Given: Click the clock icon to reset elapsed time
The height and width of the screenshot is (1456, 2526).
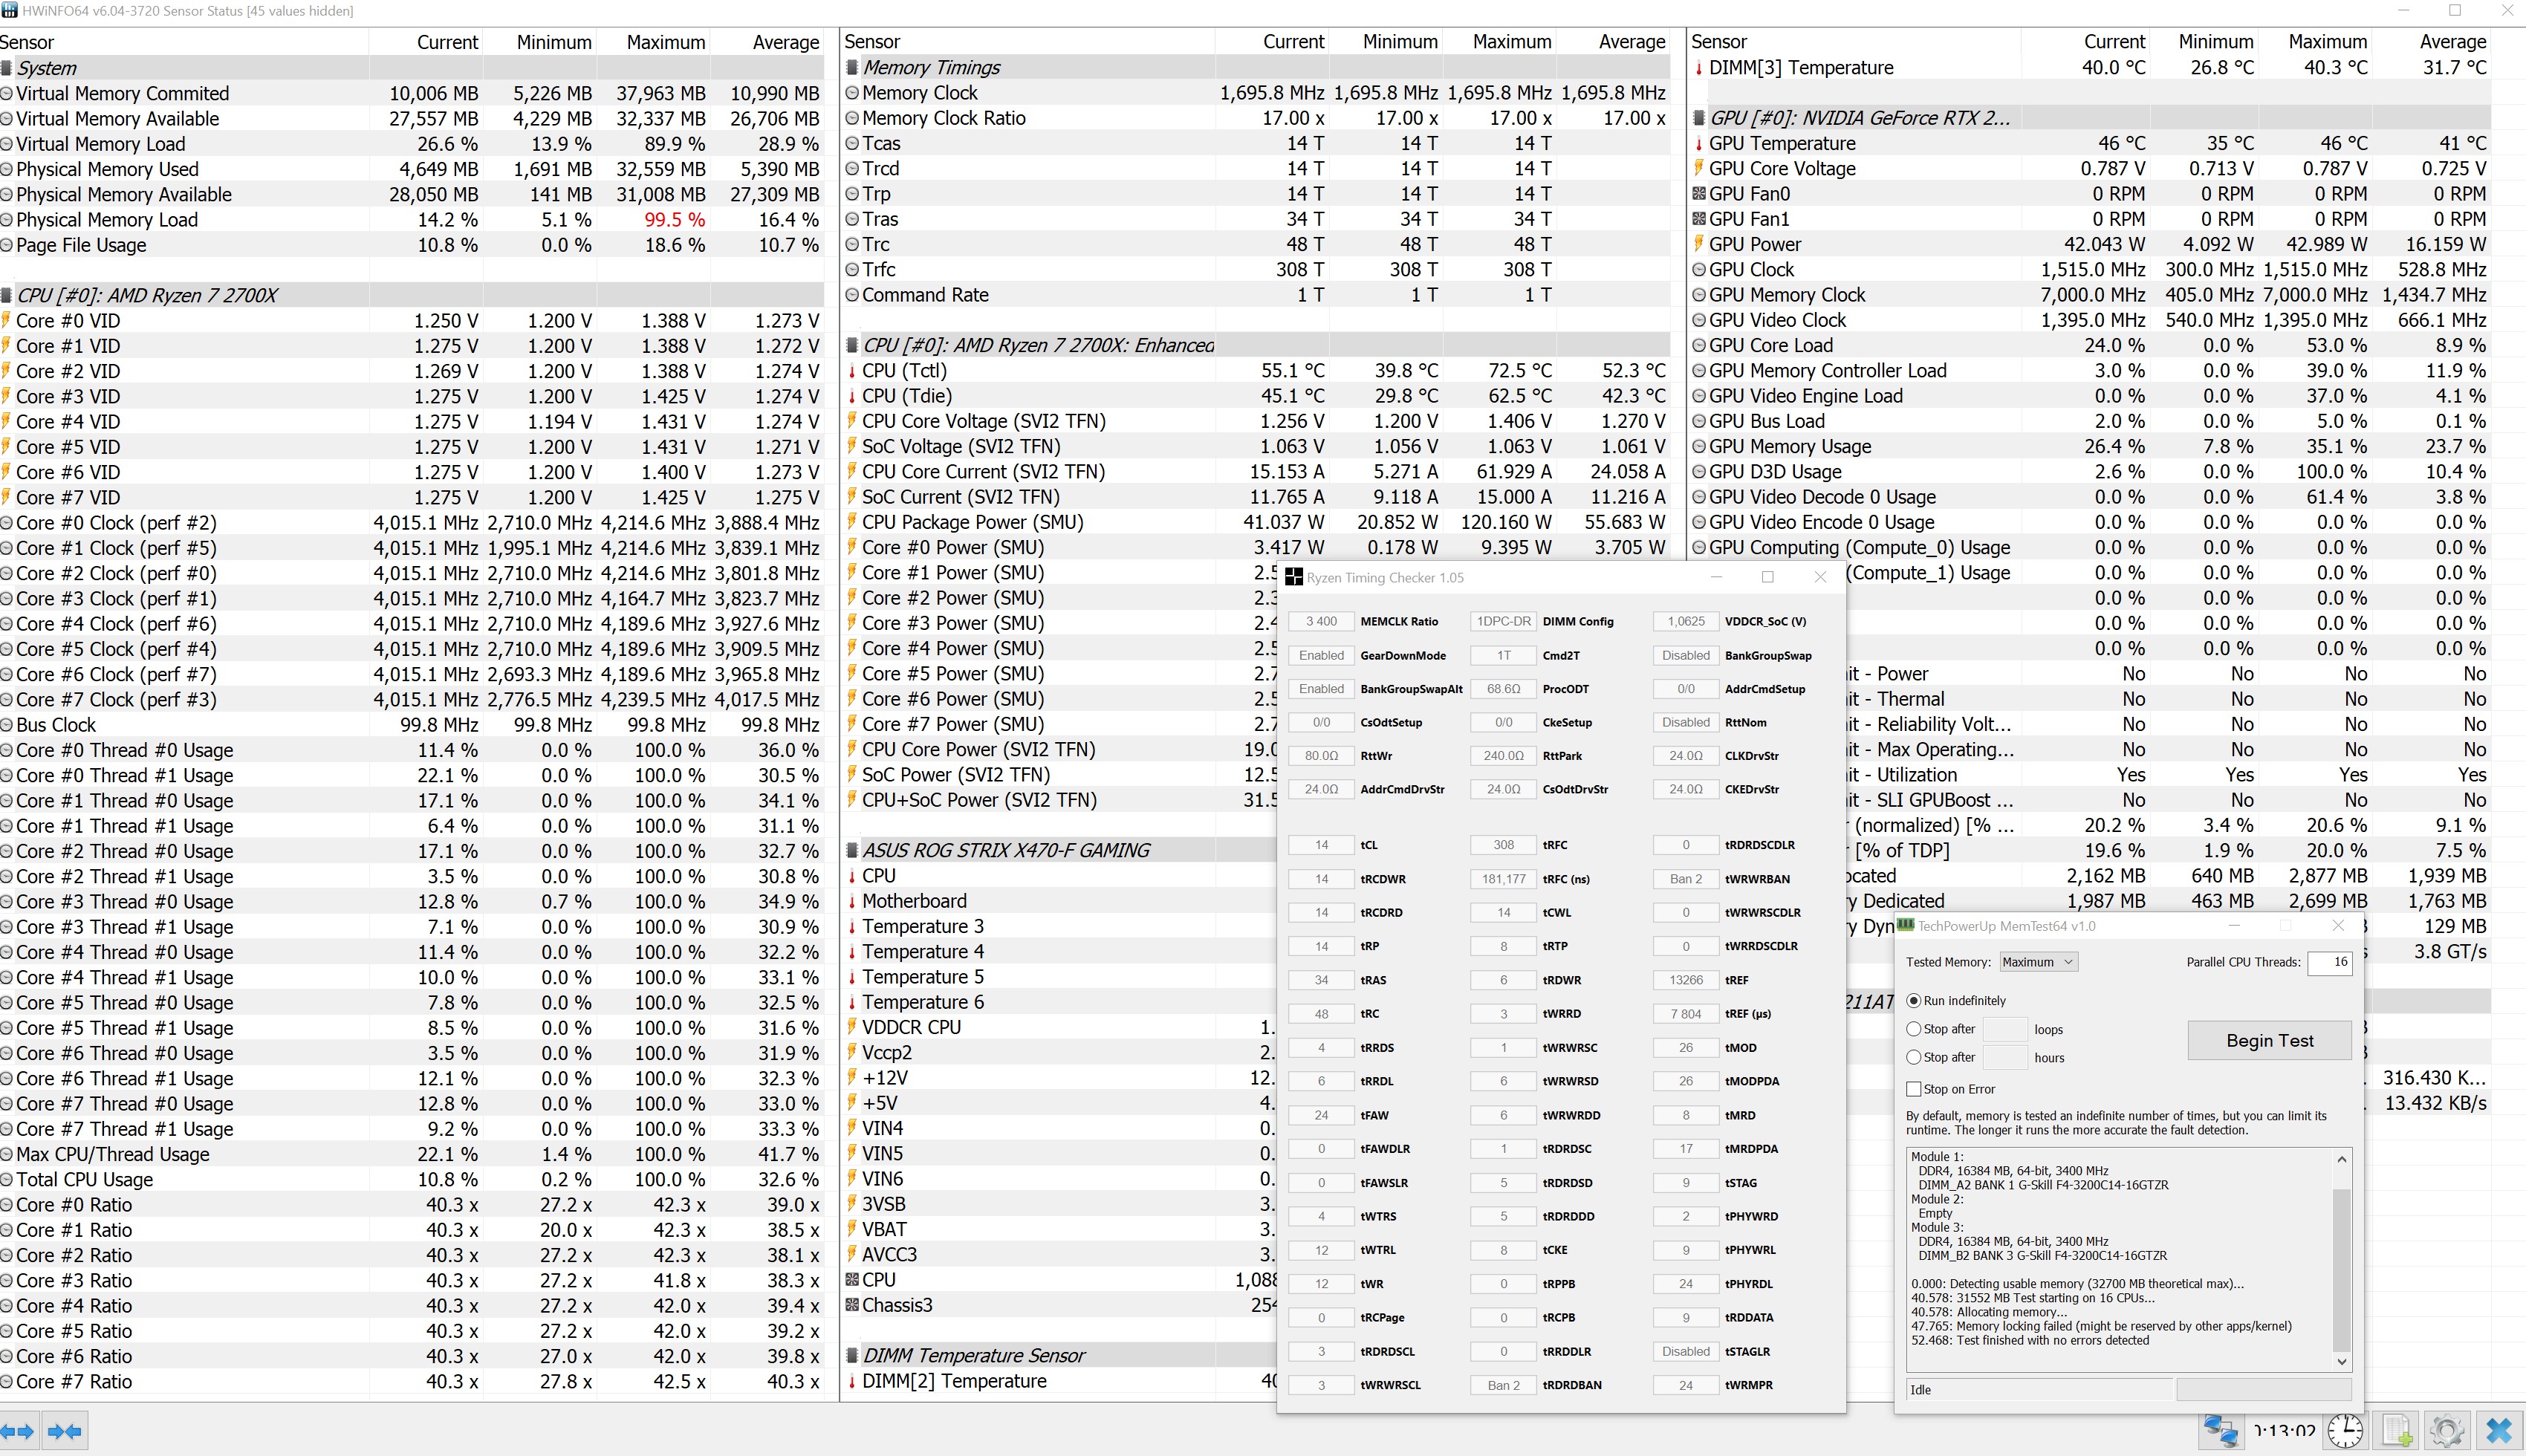Looking at the screenshot, I should click(x=2345, y=1431).
